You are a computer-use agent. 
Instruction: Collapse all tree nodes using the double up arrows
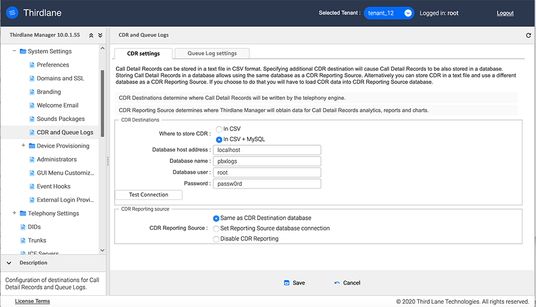click(x=91, y=35)
